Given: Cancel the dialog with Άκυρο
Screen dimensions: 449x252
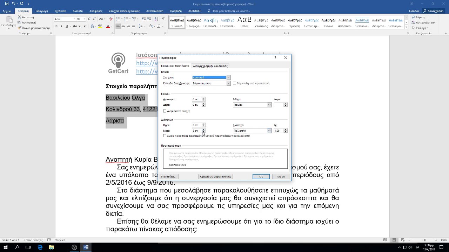Looking at the screenshot, I should [x=281, y=176].
